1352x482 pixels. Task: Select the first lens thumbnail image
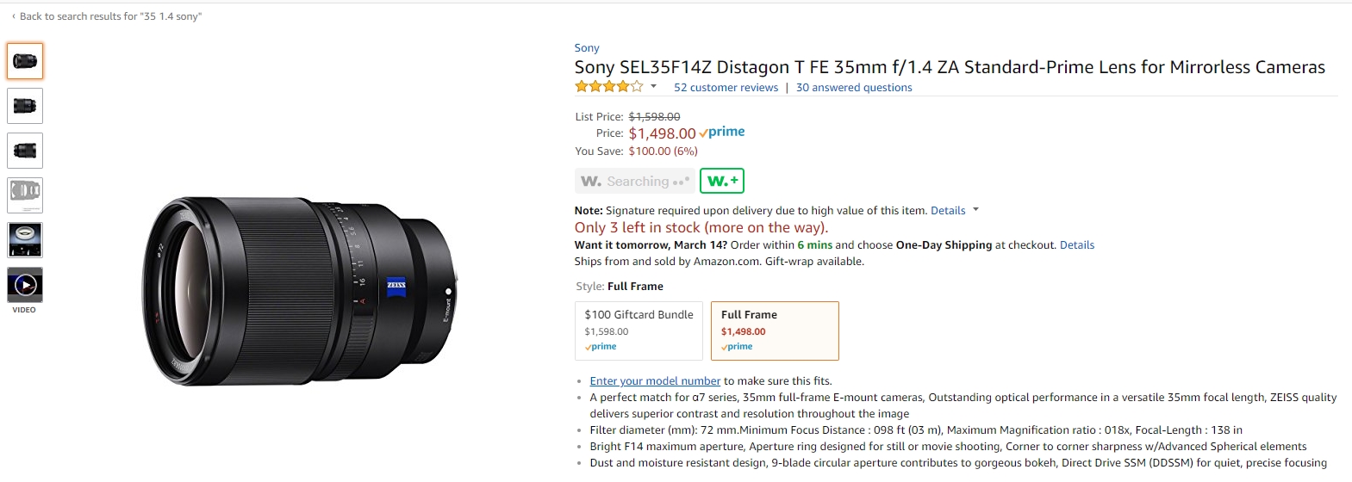pos(25,61)
